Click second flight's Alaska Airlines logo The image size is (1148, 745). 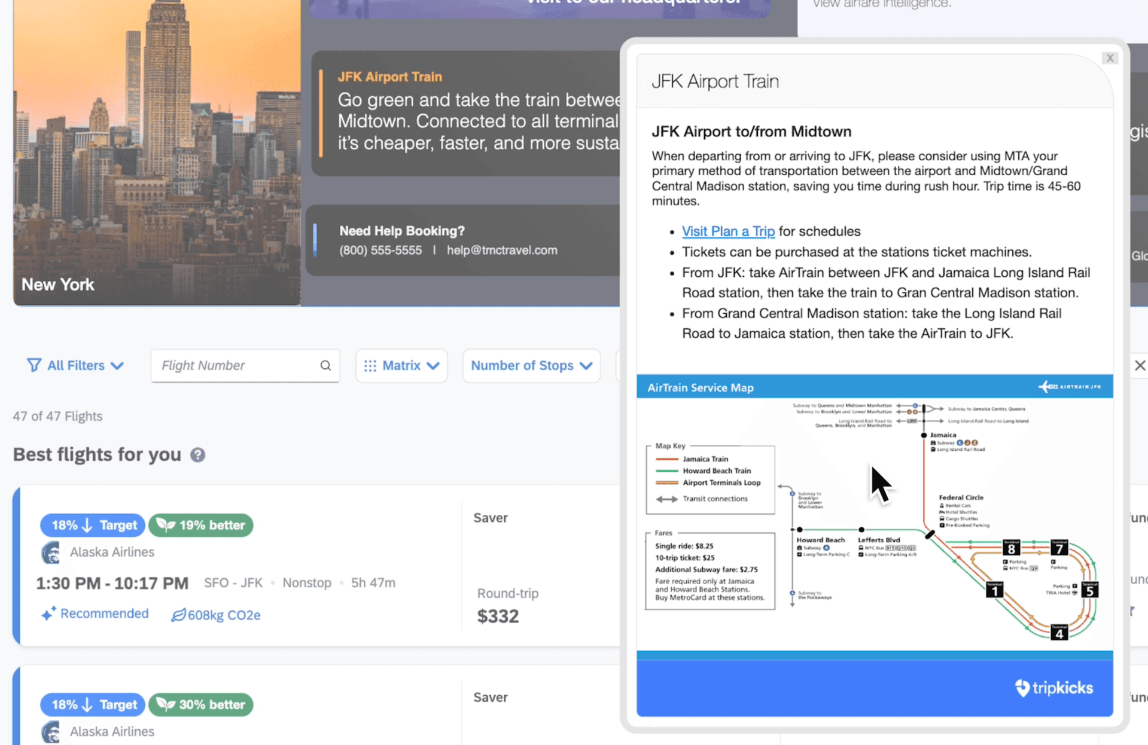[x=51, y=732]
